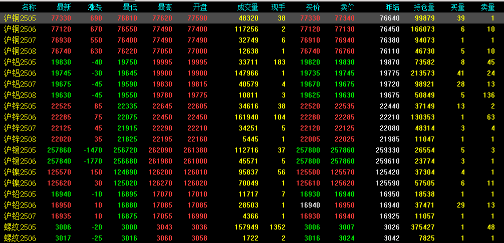Select the 沪锌2505 contract name
The width and height of the screenshot is (504, 243).
tap(20, 106)
